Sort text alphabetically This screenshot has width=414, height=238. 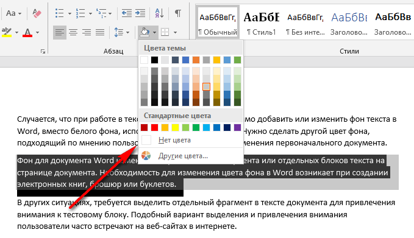click(x=159, y=13)
